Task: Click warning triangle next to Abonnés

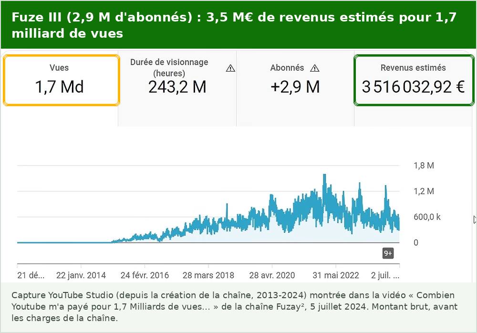Action: pos(314,68)
